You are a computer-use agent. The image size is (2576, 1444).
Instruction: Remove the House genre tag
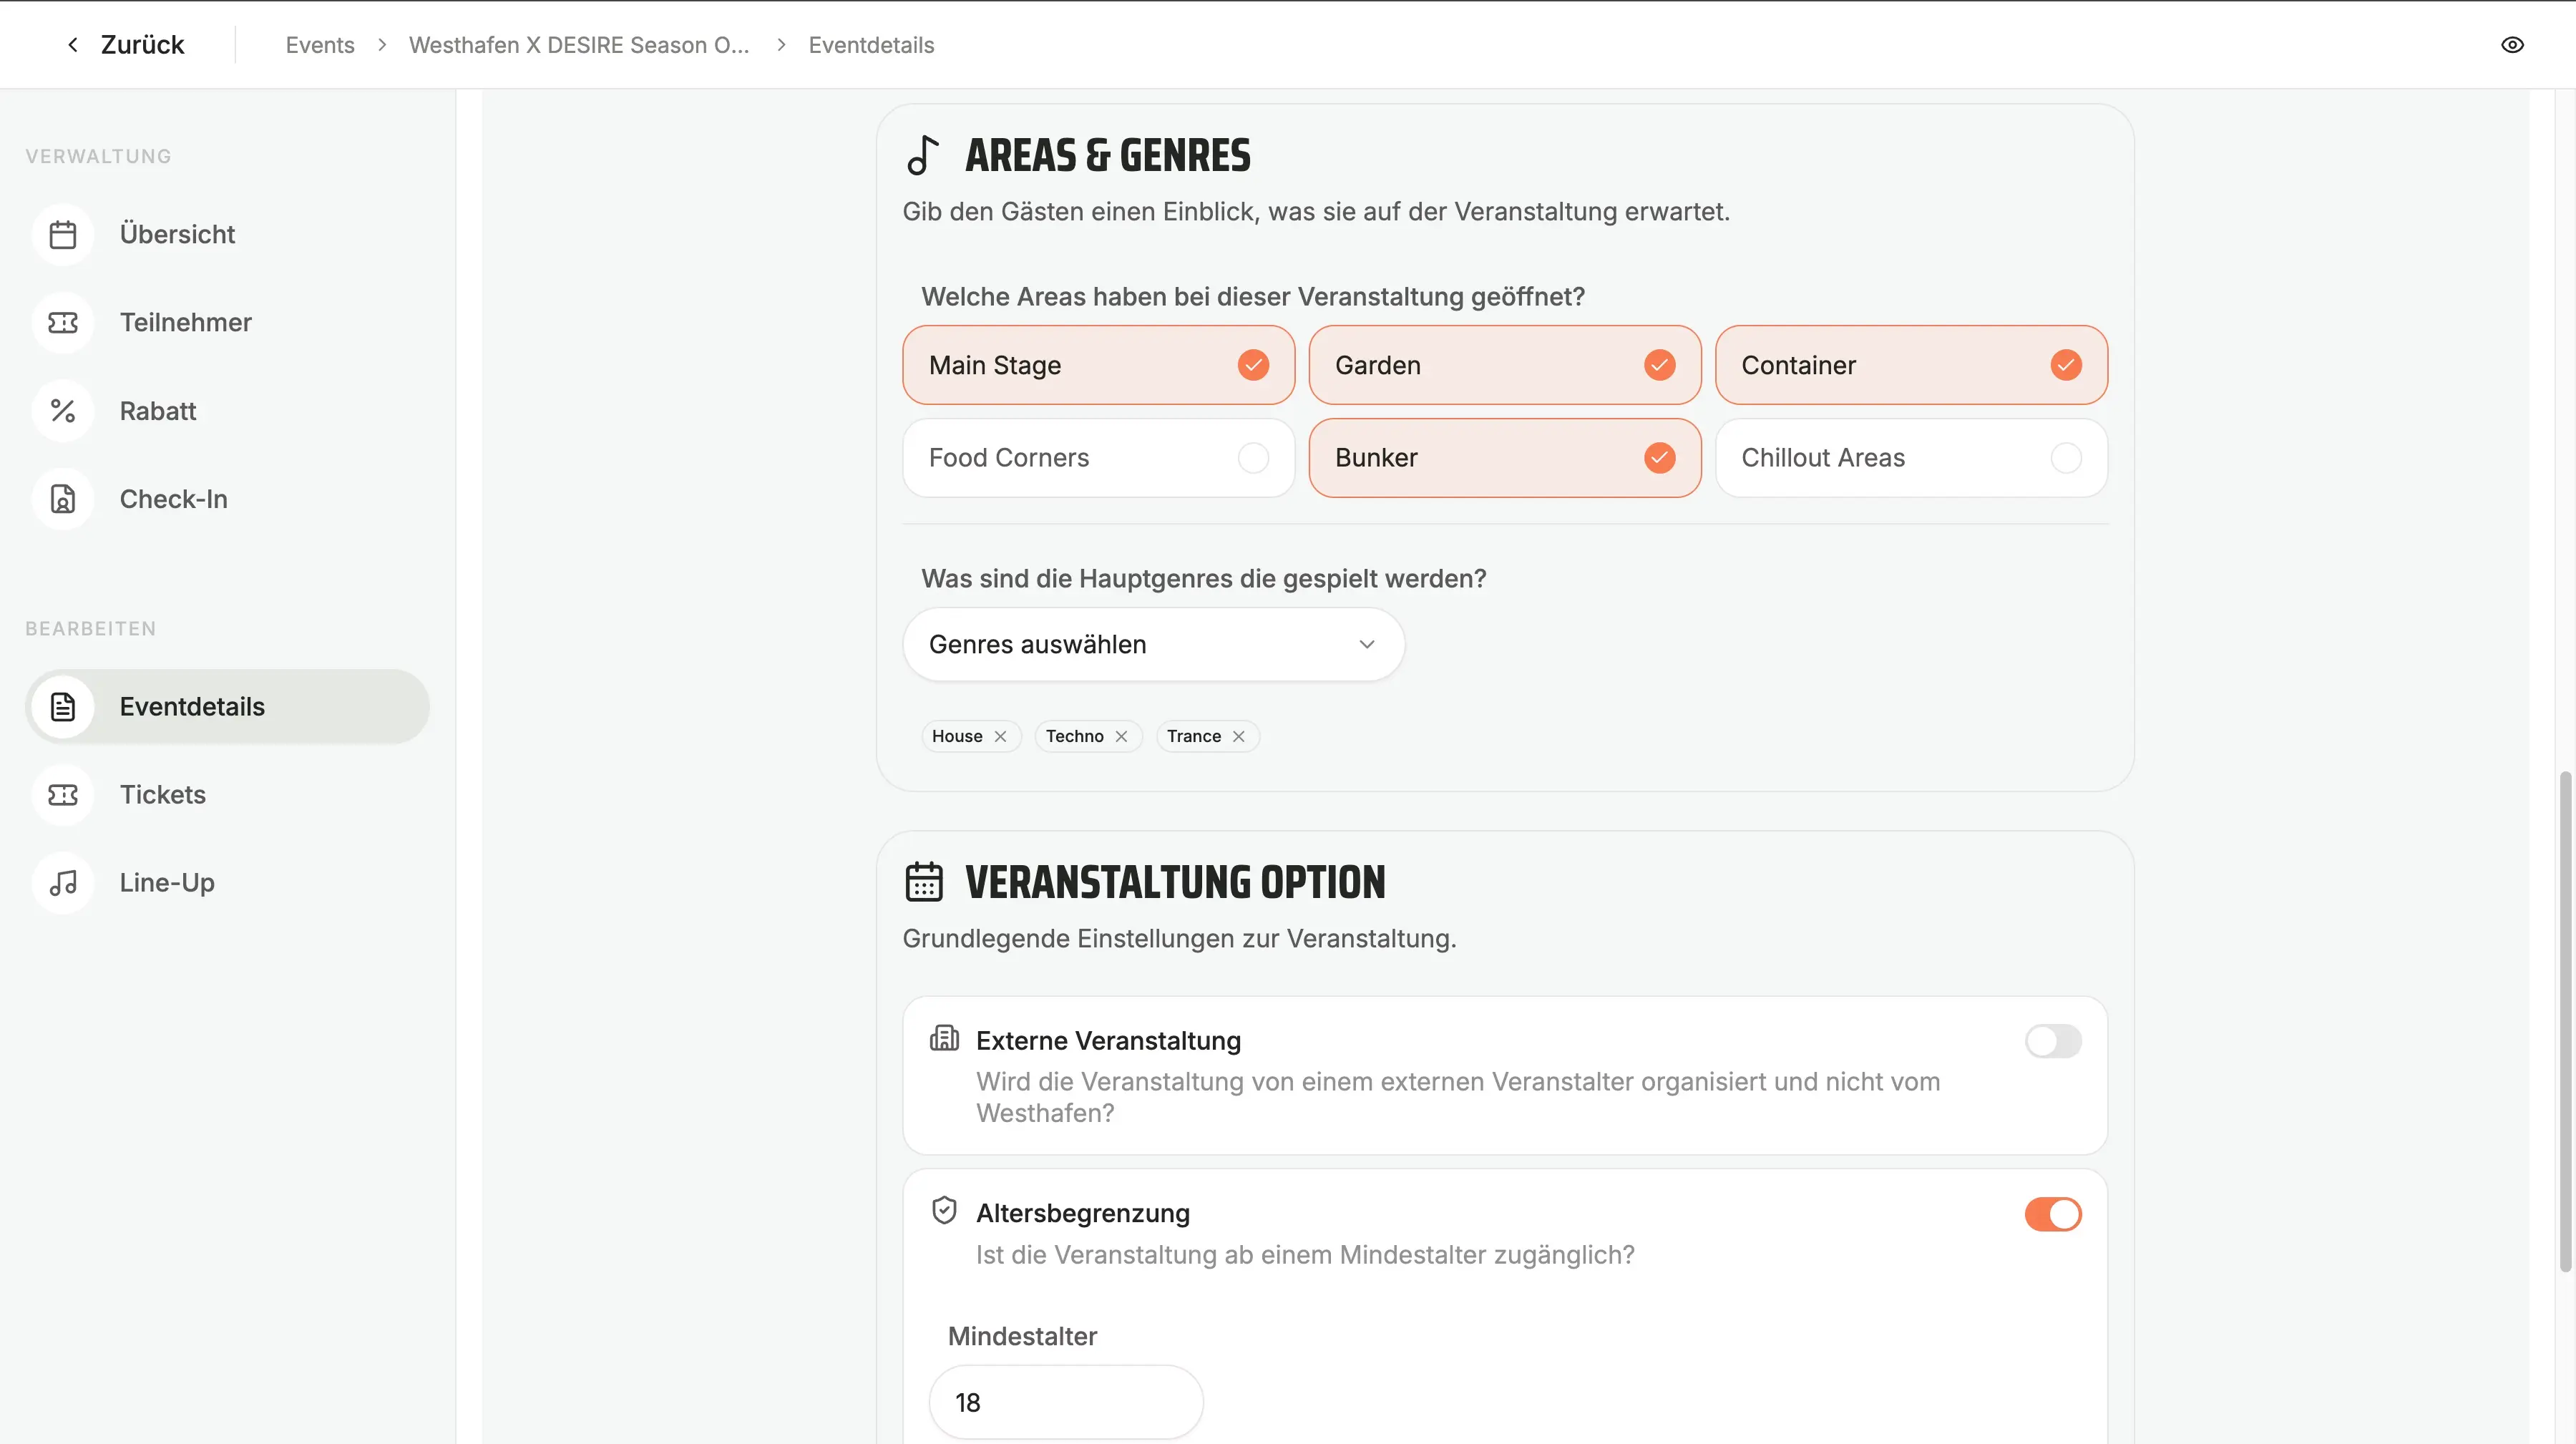pyautogui.click(x=1000, y=736)
